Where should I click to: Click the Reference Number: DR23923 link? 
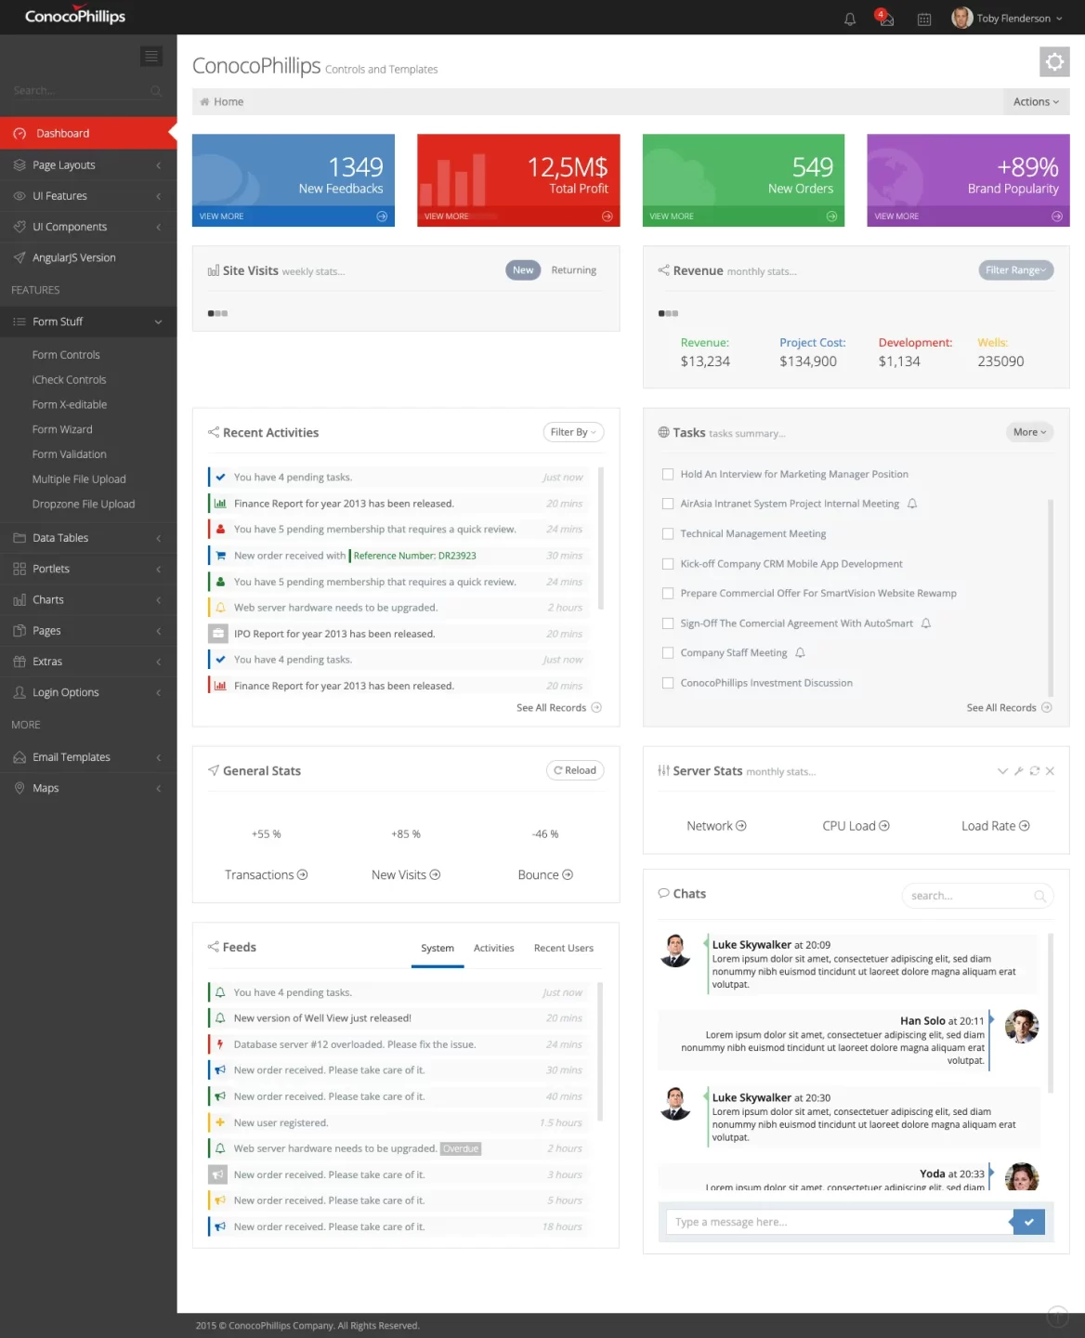(414, 556)
